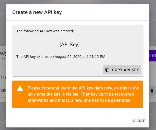Click the '_API' row entry at left

click(x=3, y=91)
